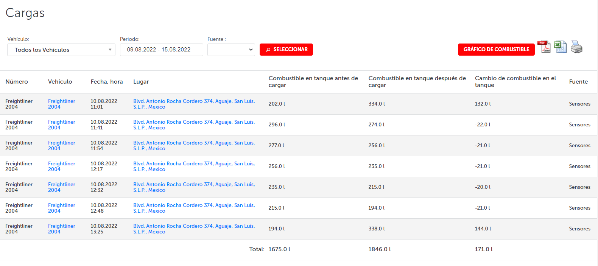598x266 pixels.
Task: Click the SELECCIONAR button
Action: pyautogui.click(x=286, y=50)
